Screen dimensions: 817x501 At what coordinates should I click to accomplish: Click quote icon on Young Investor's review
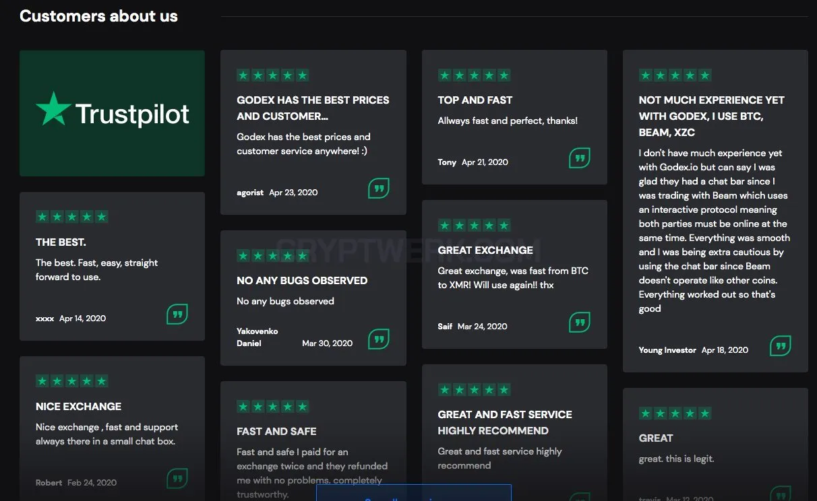[x=781, y=345]
